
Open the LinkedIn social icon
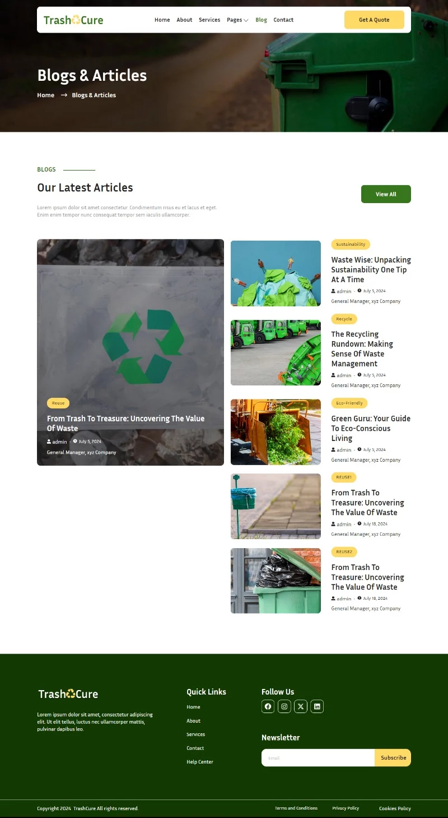click(x=317, y=706)
